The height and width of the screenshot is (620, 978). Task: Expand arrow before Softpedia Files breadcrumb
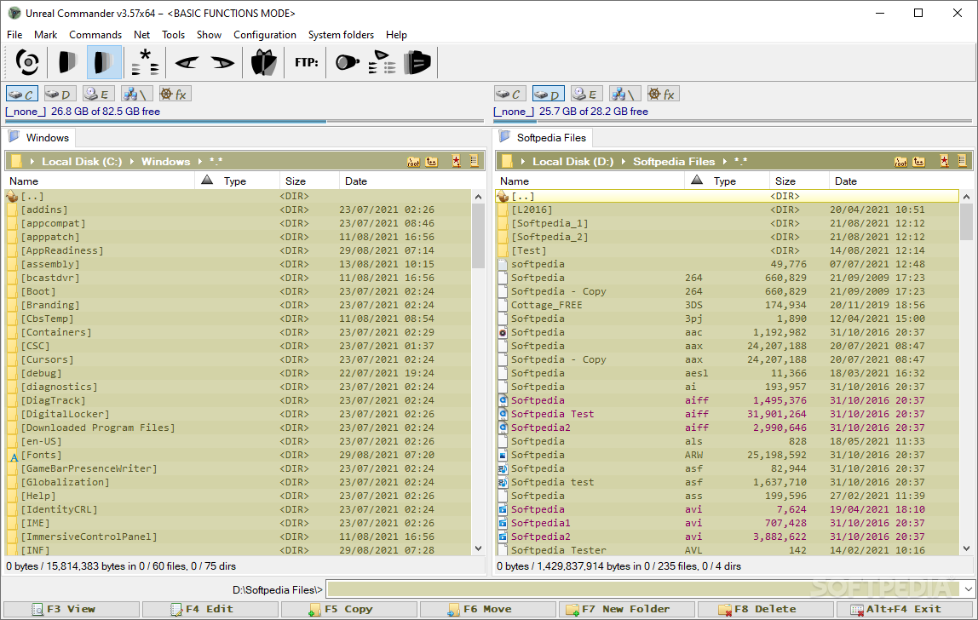pos(624,162)
